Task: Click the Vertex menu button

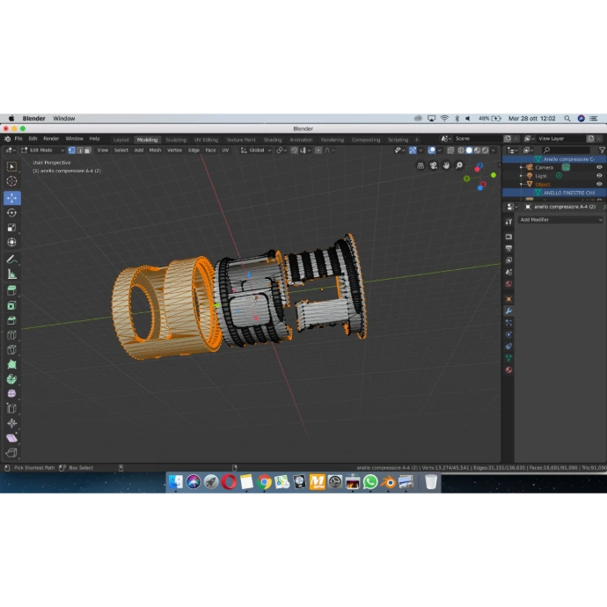Action: (174, 150)
